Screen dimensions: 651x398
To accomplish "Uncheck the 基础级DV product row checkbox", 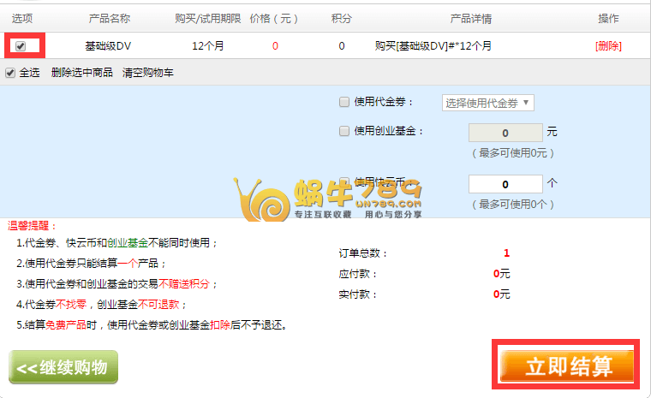I will point(21,46).
